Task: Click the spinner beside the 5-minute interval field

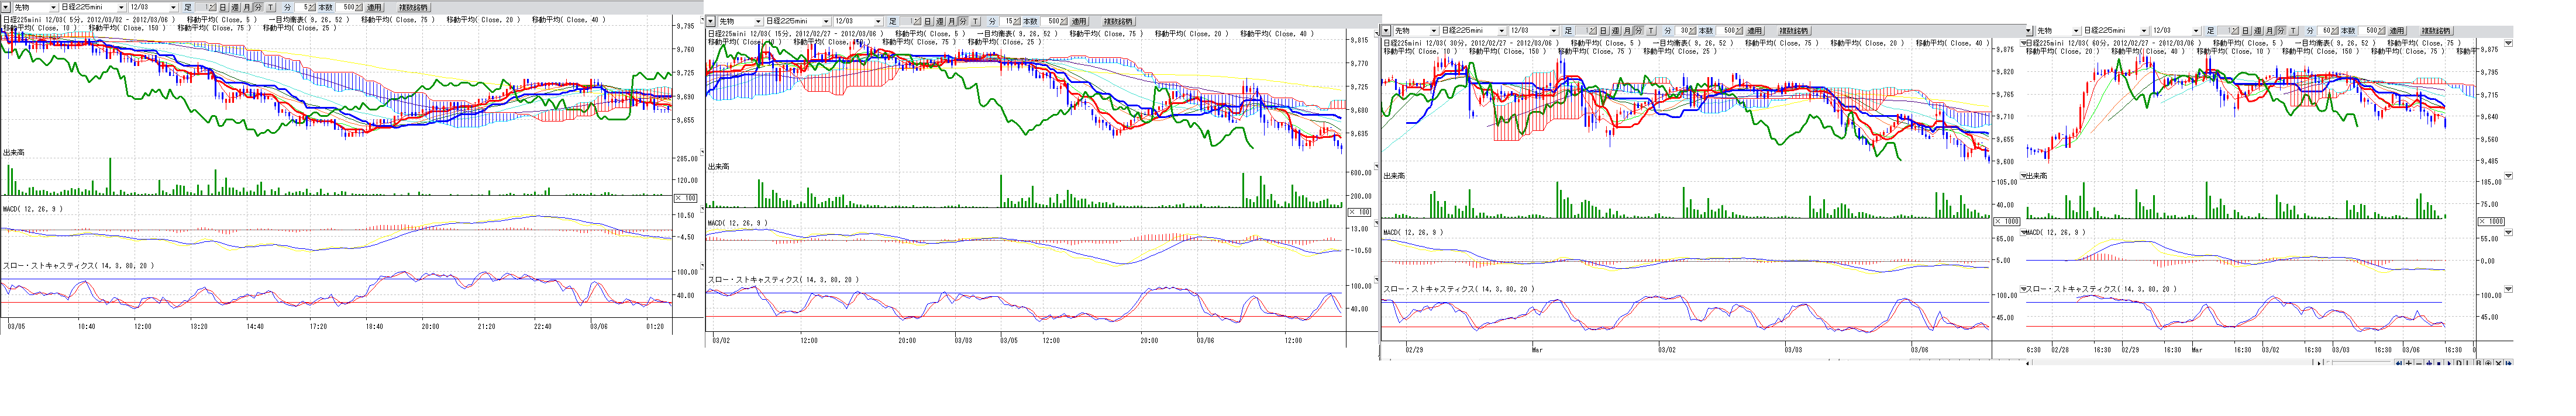Action: 313,7
